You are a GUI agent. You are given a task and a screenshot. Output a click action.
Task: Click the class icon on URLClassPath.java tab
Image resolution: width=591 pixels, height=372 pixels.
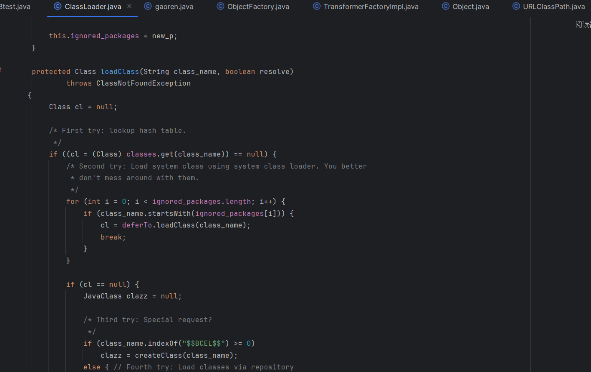click(x=516, y=6)
